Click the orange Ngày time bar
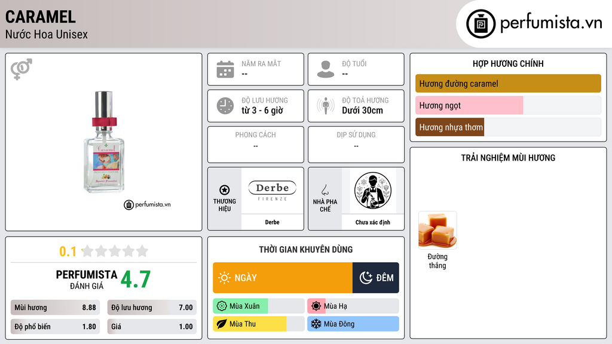The image size is (612, 344). point(283,278)
